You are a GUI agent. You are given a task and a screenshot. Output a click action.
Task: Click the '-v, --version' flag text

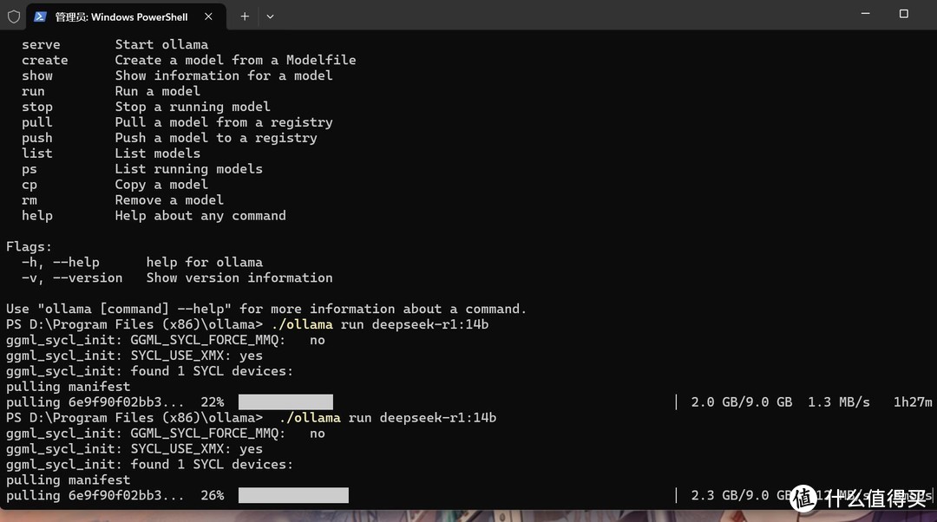click(72, 277)
